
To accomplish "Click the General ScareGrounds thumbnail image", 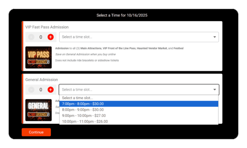I will click(x=39, y=110).
